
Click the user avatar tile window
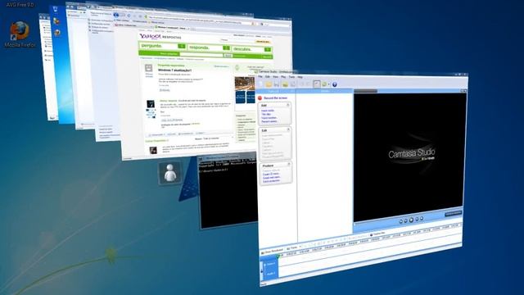click(170, 173)
